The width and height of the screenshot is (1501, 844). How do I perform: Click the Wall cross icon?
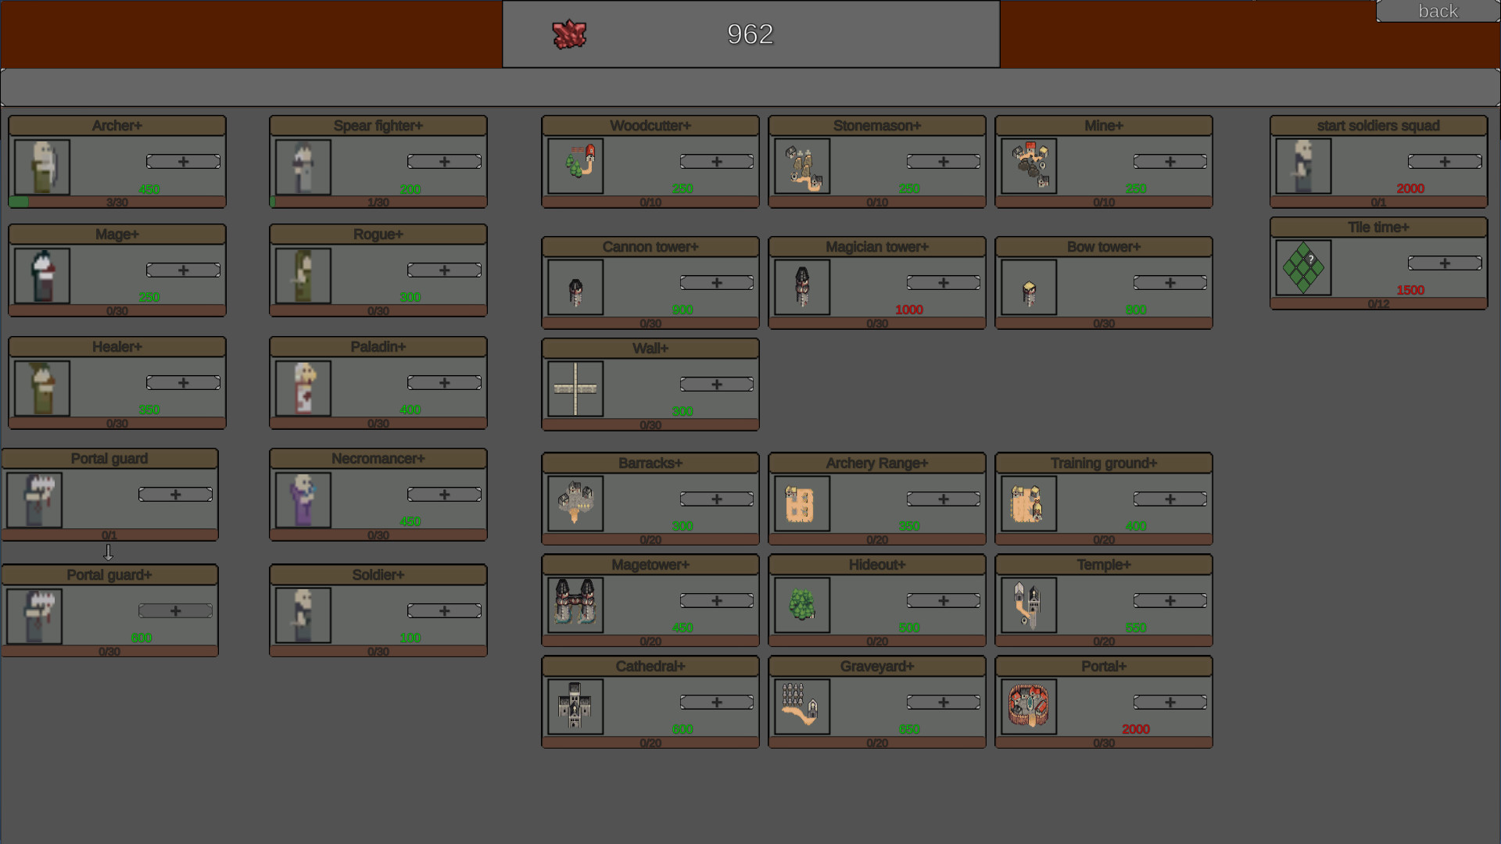(575, 388)
